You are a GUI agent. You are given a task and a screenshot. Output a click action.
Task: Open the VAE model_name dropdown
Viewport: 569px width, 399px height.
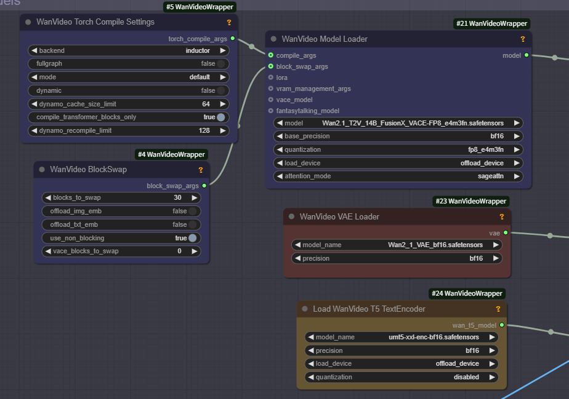[x=397, y=245]
